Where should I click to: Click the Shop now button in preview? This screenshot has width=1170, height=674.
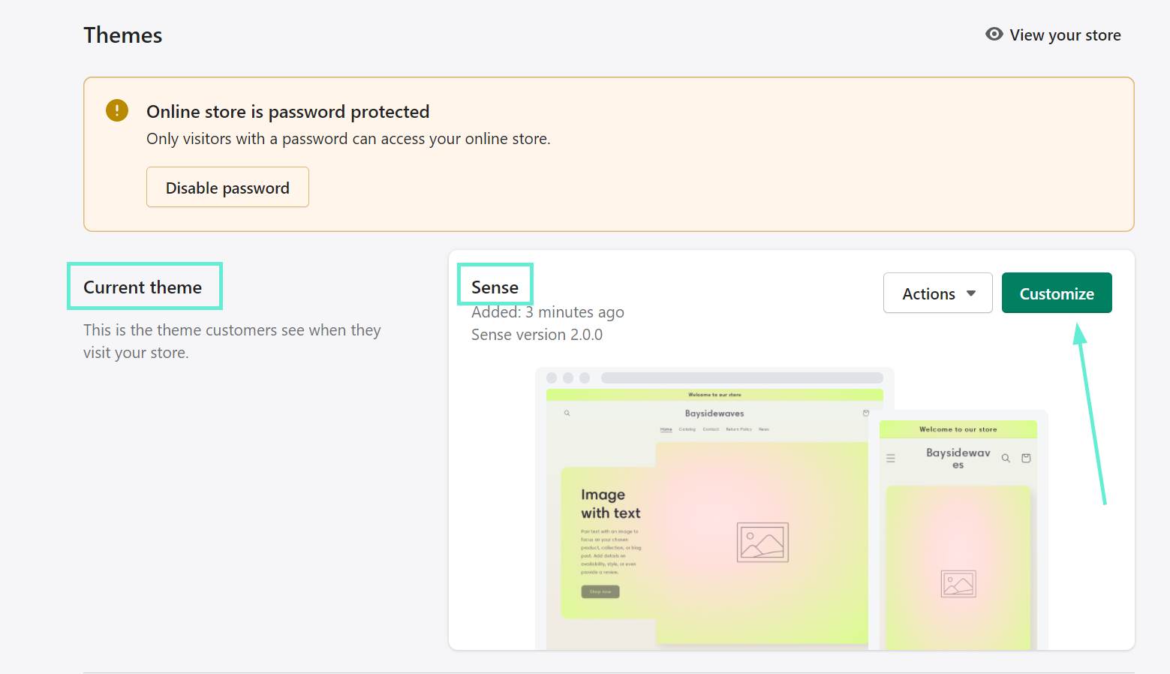click(x=600, y=591)
